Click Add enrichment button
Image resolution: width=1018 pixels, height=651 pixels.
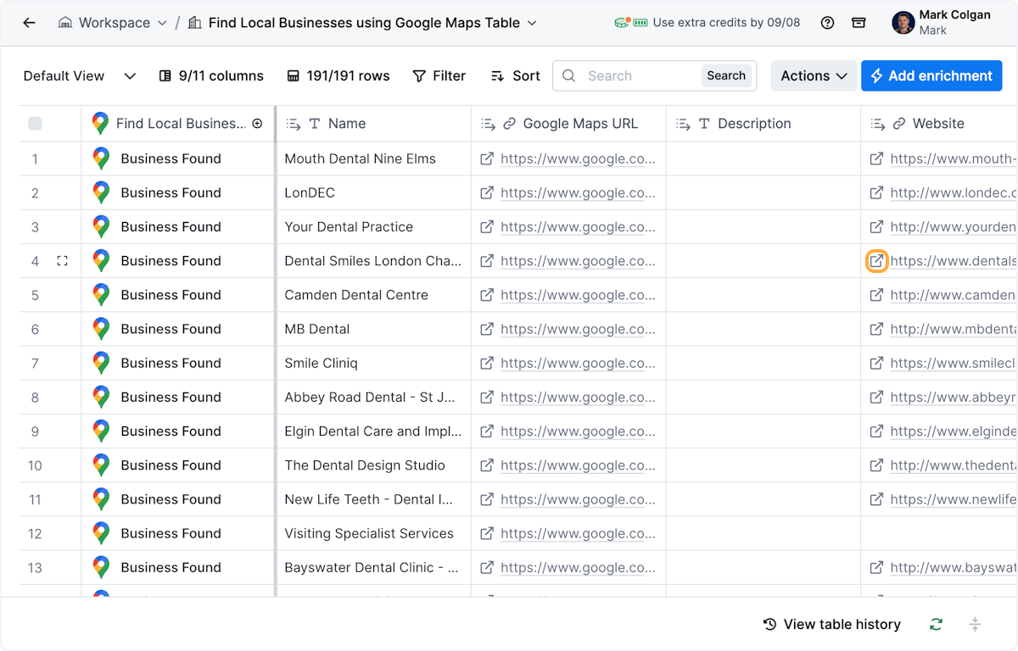(x=931, y=75)
